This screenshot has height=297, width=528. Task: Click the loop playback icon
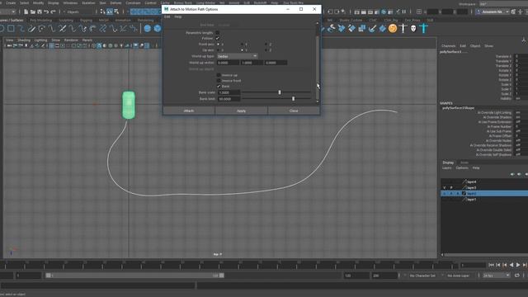tap(517, 276)
